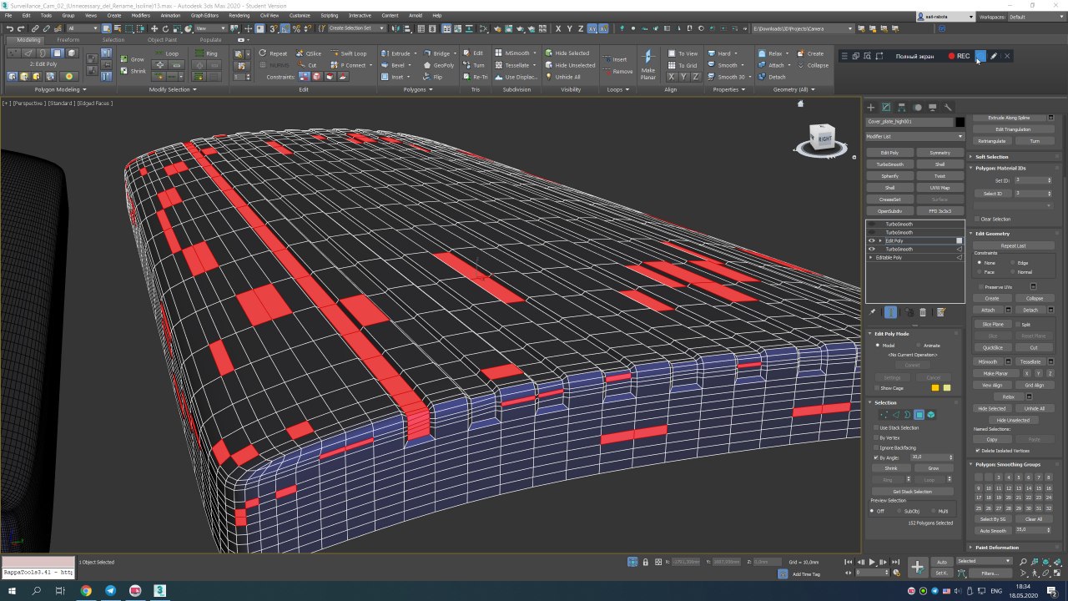Screen dimensions: 1068x601
Task: Select Element level in Selection rollout
Action: (x=931, y=415)
